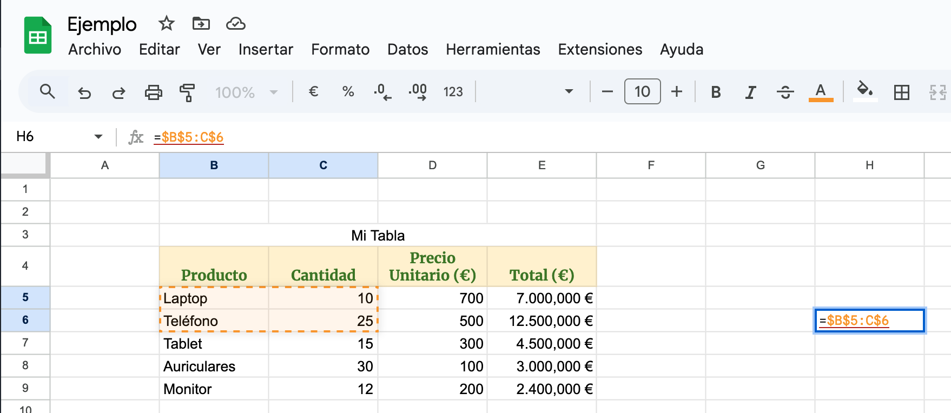Open the name box dropdown arrow
The image size is (951, 413).
[98, 137]
